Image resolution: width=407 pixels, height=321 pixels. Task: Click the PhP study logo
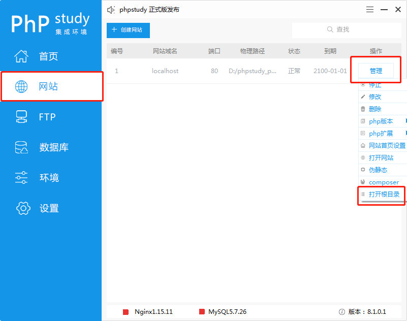[x=50, y=23]
